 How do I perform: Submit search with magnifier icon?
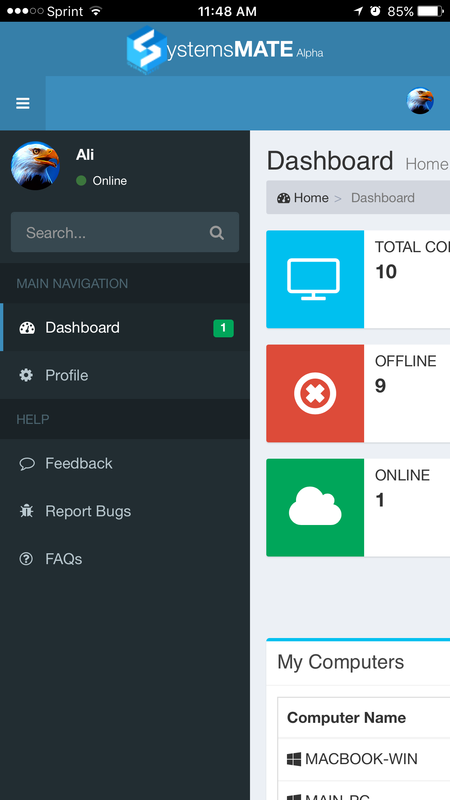point(217,233)
